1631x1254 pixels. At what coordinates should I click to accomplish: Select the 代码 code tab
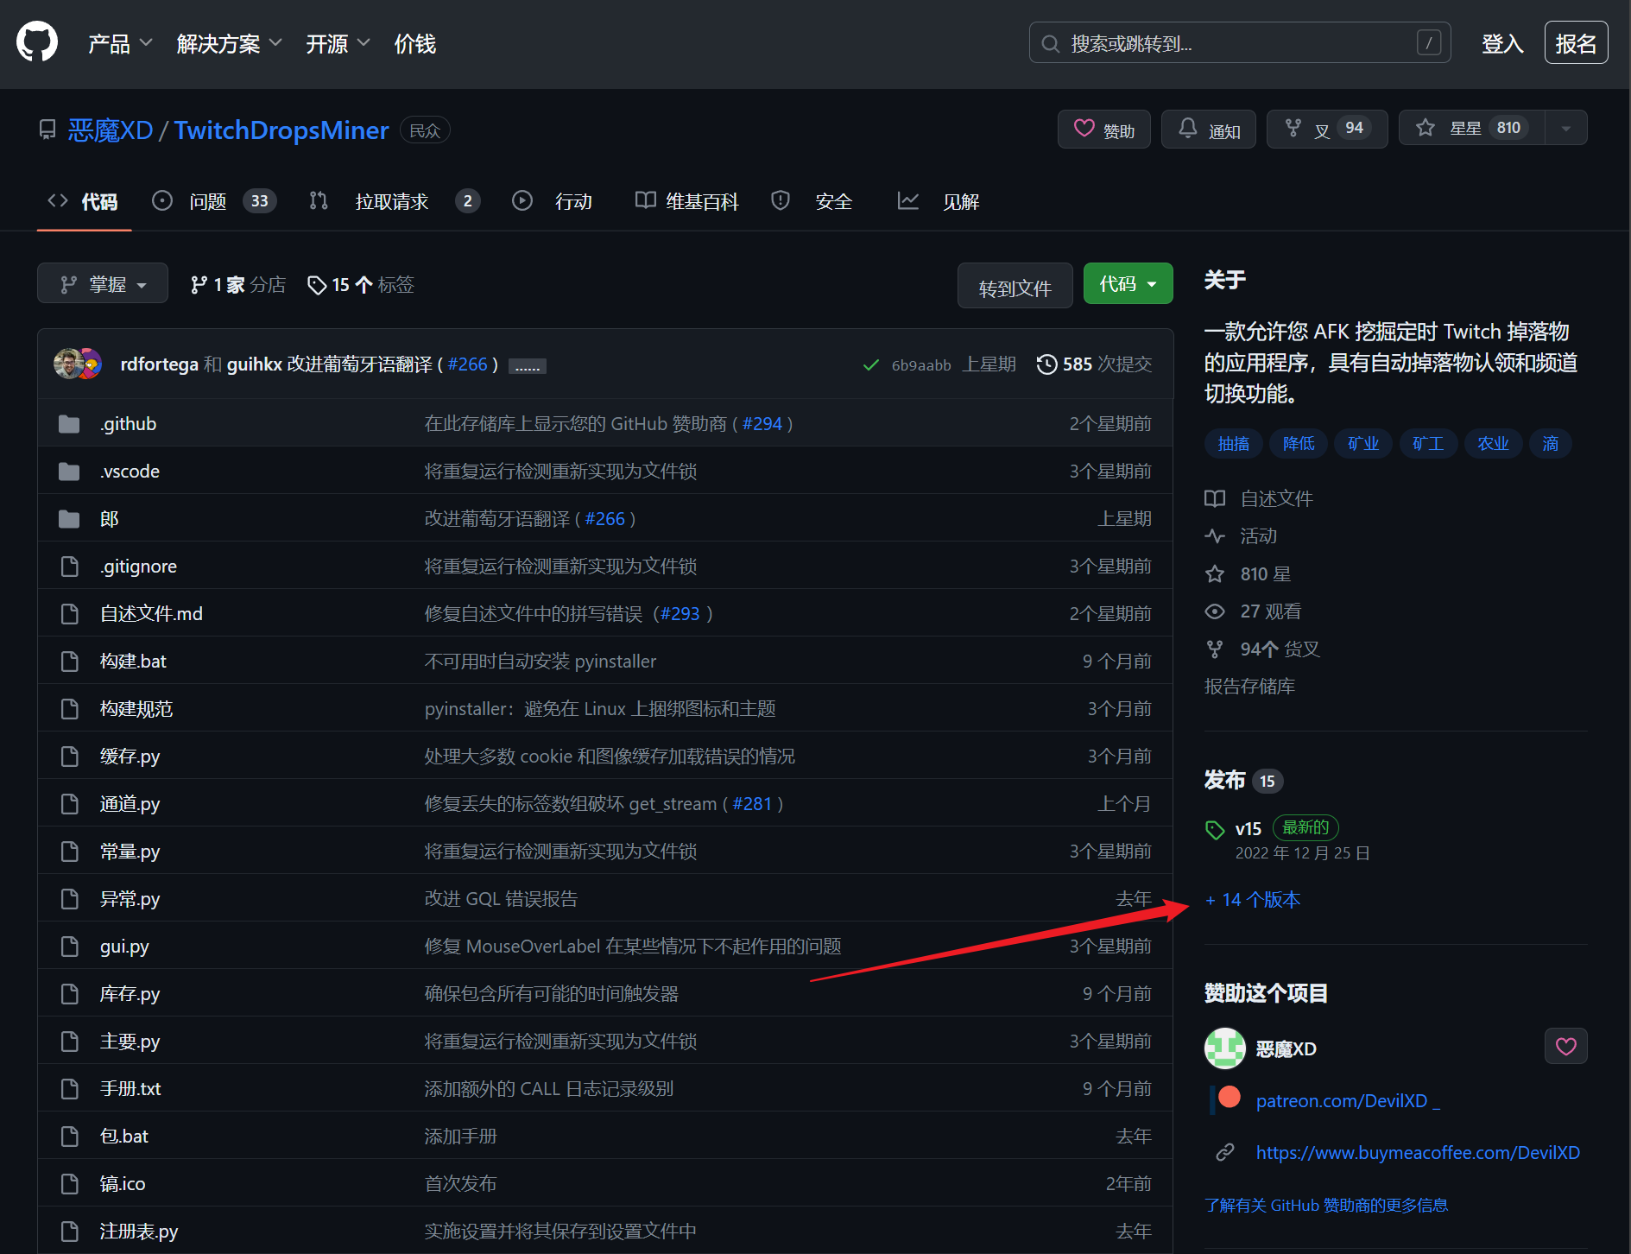click(84, 201)
